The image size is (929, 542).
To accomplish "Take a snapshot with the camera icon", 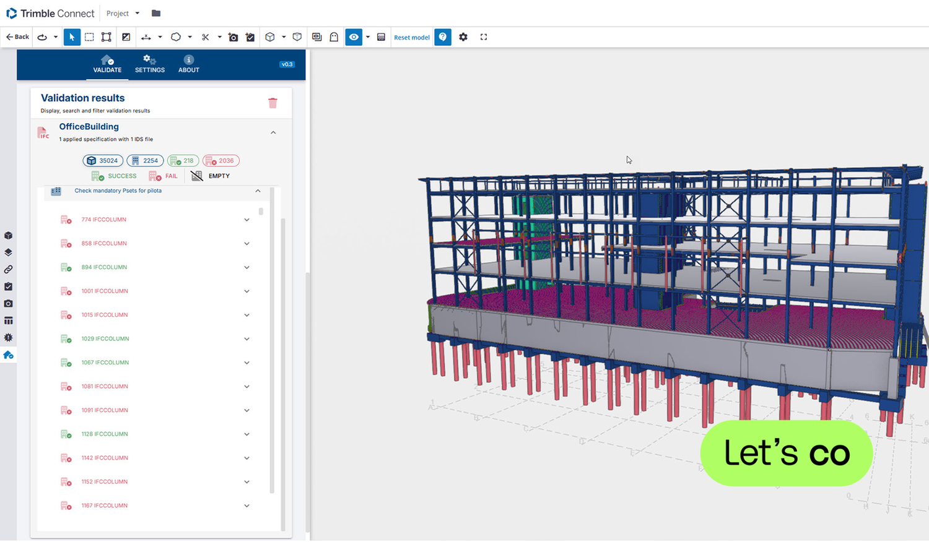I will [233, 37].
